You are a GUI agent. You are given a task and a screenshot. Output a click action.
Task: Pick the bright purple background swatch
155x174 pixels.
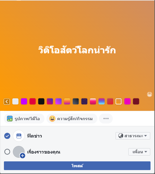24,101
